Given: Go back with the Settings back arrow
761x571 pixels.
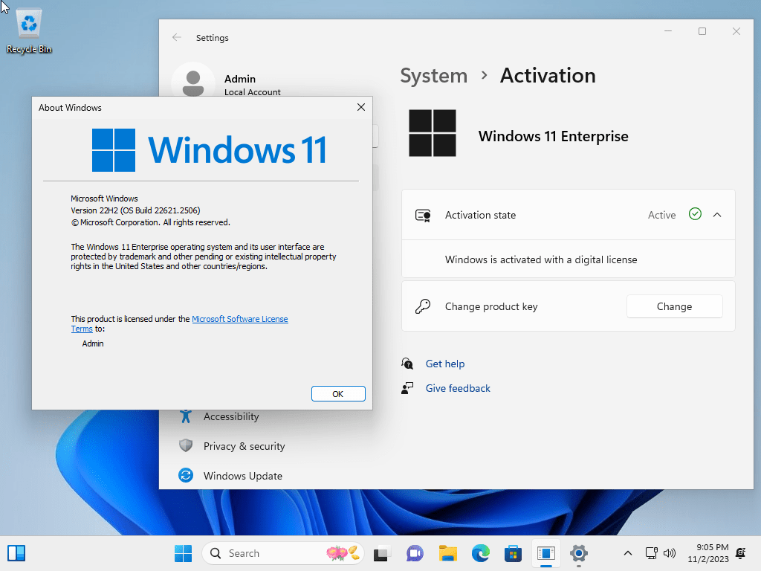Looking at the screenshot, I should click(x=177, y=37).
